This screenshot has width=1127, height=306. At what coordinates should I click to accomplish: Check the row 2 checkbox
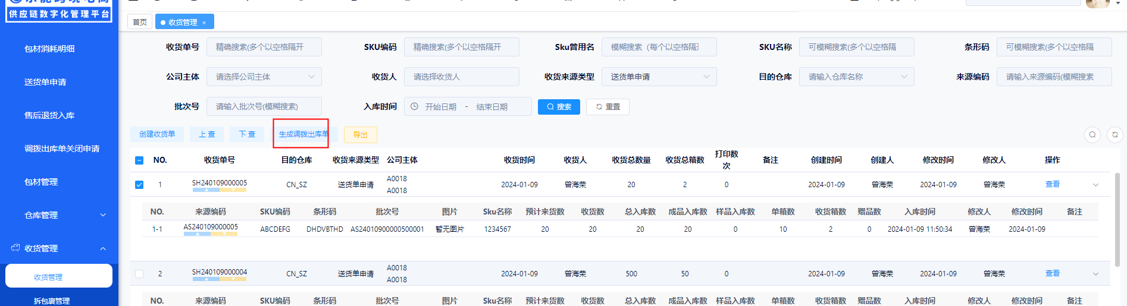point(139,274)
